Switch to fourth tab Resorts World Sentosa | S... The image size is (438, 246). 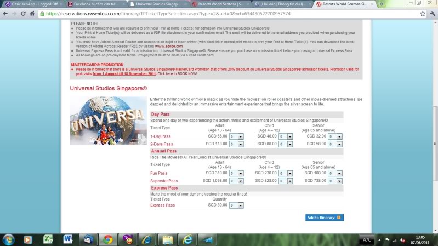tap(221, 4)
